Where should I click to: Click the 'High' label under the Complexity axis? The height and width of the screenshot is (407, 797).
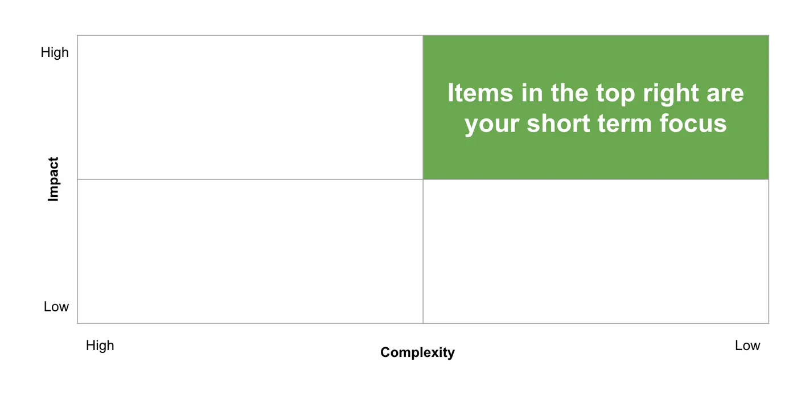point(100,346)
